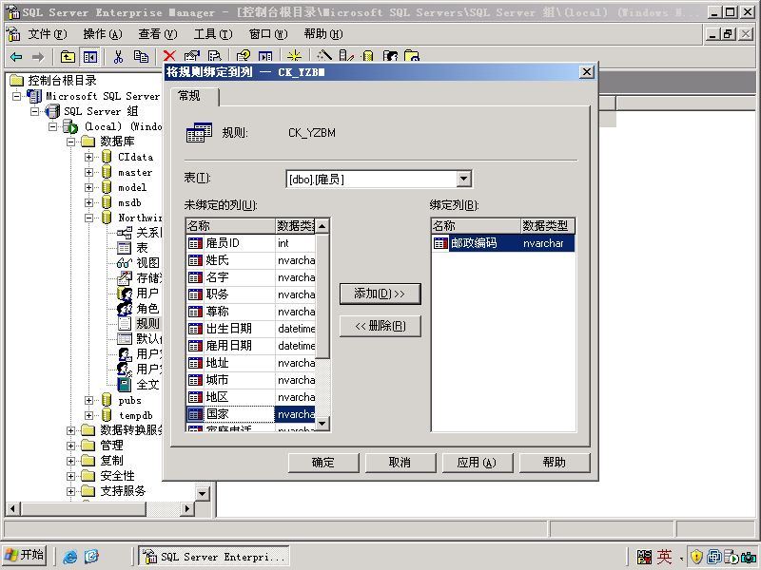Expand the model database node
761x570 pixels.
tap(88, 187)
